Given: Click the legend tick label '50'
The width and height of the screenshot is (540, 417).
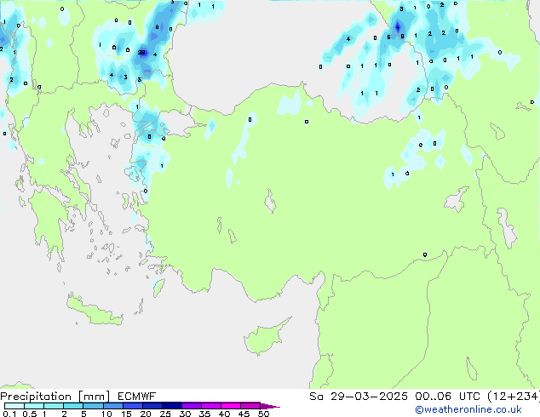Looking at the screenshot, I should click(x=263, y=414).
